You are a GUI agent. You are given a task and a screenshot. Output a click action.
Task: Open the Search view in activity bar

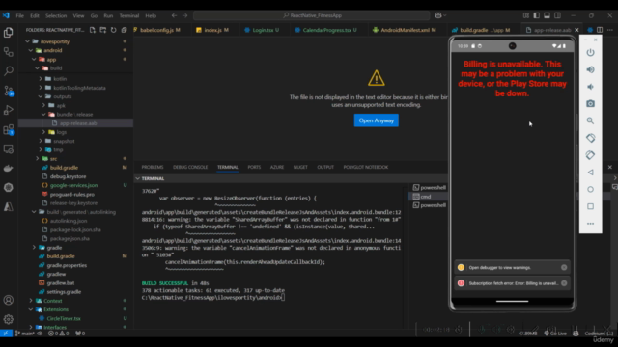click(x=9, y=70)
